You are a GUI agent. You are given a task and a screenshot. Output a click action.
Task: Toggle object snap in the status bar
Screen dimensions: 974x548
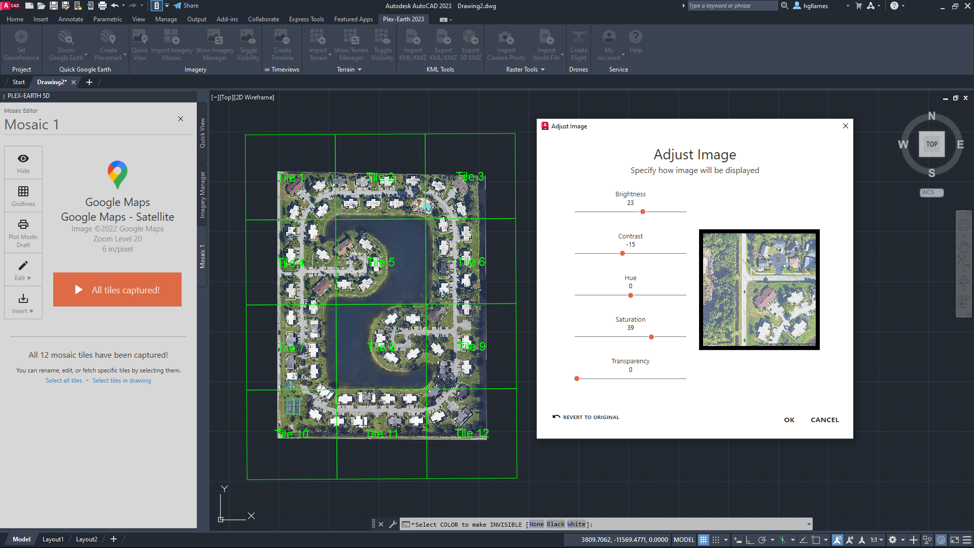[x=816, y=540]
